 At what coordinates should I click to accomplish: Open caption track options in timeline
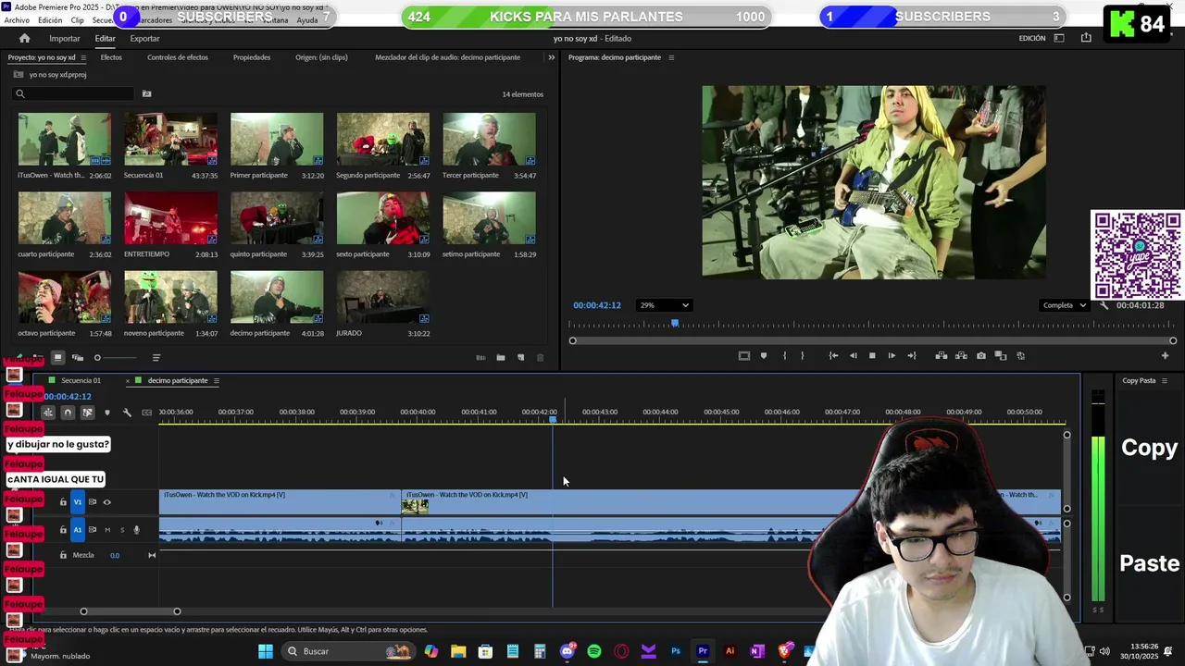coord(146,413)
